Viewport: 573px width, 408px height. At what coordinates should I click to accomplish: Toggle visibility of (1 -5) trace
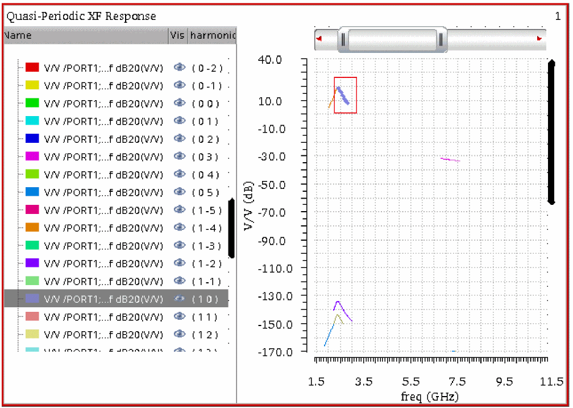[x=180, y=209]
